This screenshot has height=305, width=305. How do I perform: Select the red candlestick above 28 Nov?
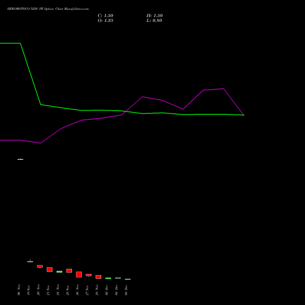click(x=98, y=277)
